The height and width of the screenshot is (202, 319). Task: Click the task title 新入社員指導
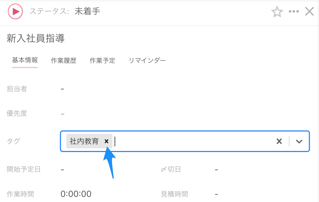point(35,39)
